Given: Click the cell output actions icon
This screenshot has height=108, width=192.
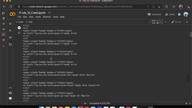Looking at the screenshot, I should [19, 33].
